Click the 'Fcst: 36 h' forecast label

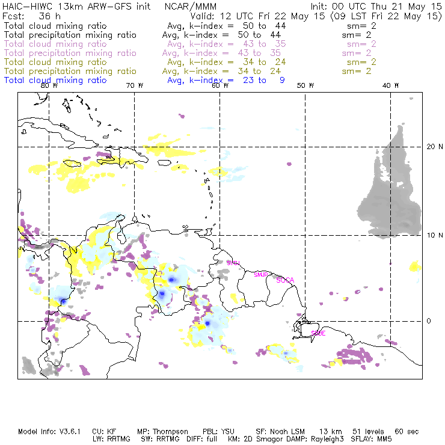31,16
